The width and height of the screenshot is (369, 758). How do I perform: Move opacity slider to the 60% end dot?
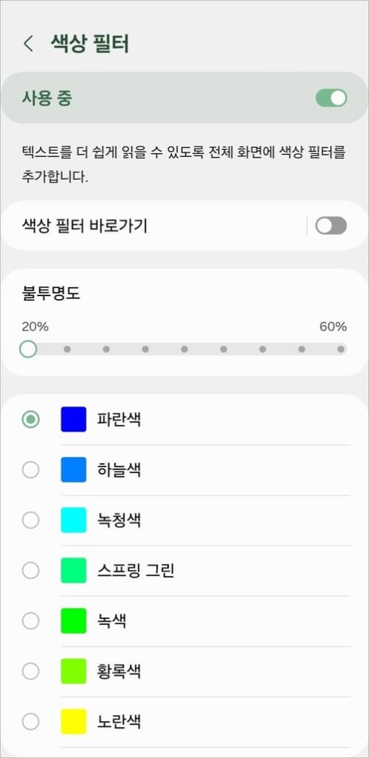(341, 349)
